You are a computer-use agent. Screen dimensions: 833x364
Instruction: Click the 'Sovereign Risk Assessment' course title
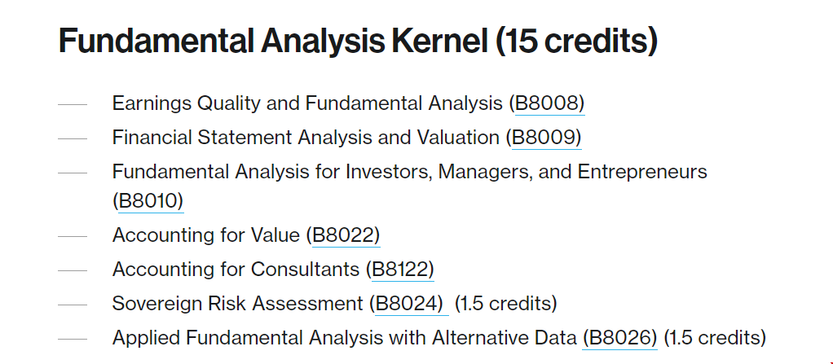tap(237, 304)
